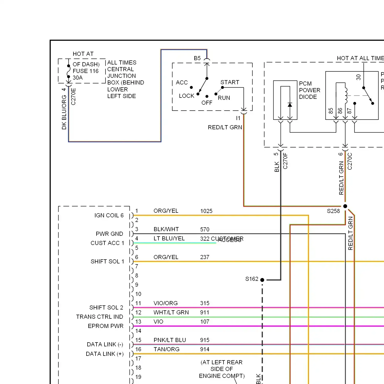Click the "I1" terminal label

click(238, 118)
